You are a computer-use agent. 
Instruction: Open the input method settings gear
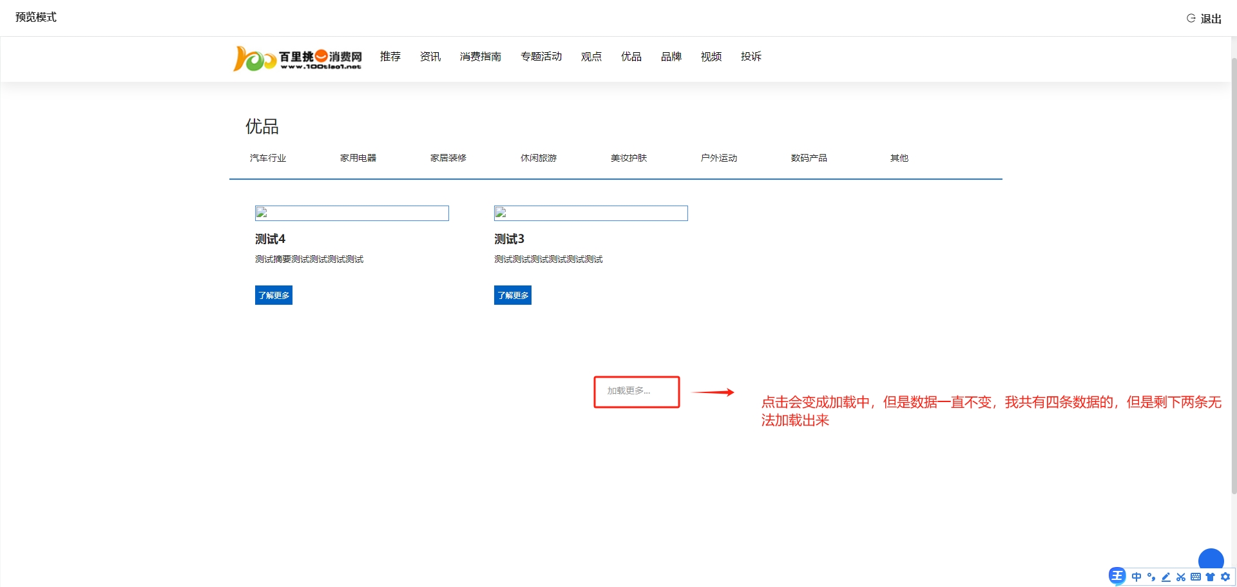tap(1225, 577)
